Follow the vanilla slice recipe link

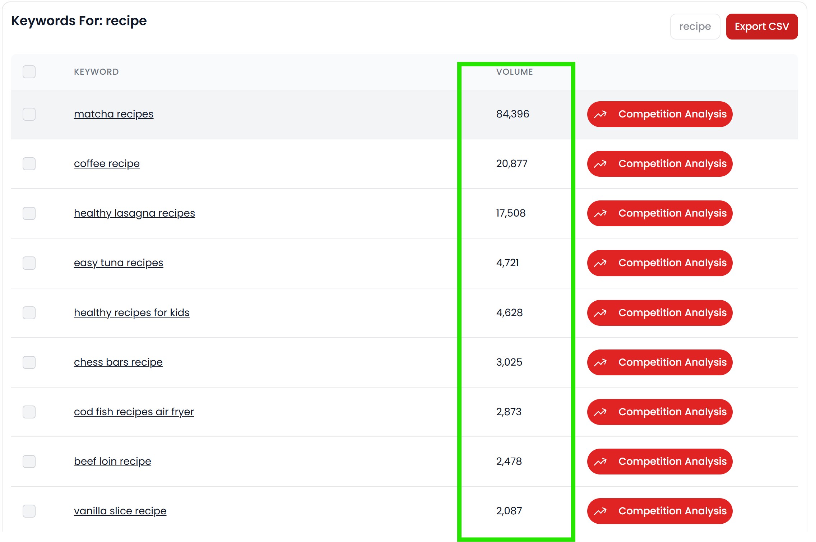click(x=120, y=511)
